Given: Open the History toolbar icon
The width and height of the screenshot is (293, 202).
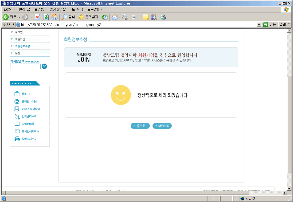Looking at the screenshot, I should point(105,17).
